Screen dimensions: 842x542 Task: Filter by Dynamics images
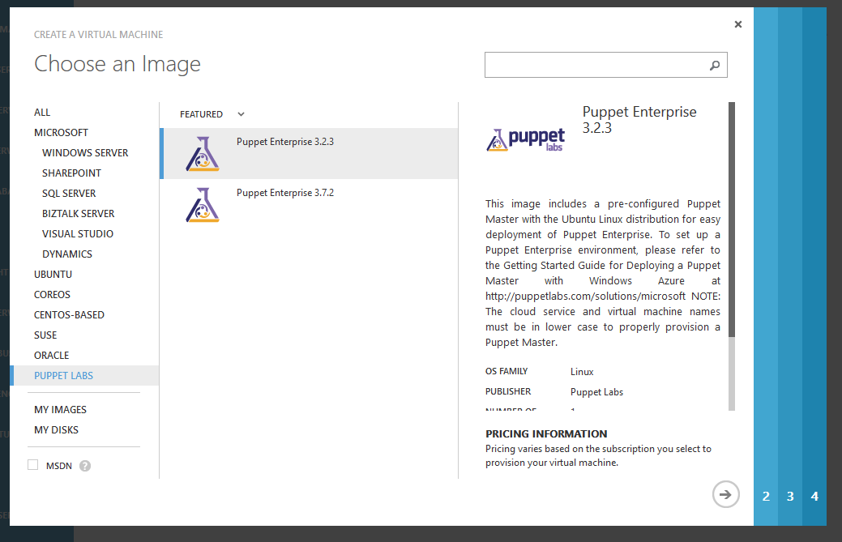tap(67, 254)
